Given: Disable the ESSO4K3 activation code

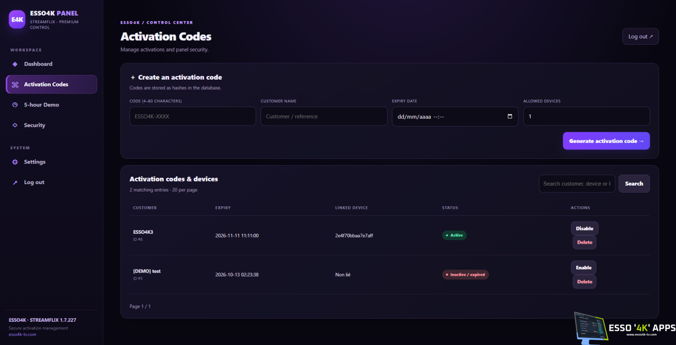Looking at the screenshot, I should click(x=585, y=228).
